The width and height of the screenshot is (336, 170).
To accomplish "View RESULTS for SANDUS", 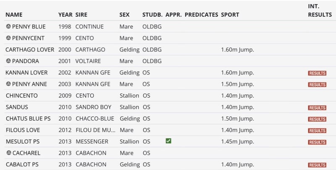I will point(317,108).
